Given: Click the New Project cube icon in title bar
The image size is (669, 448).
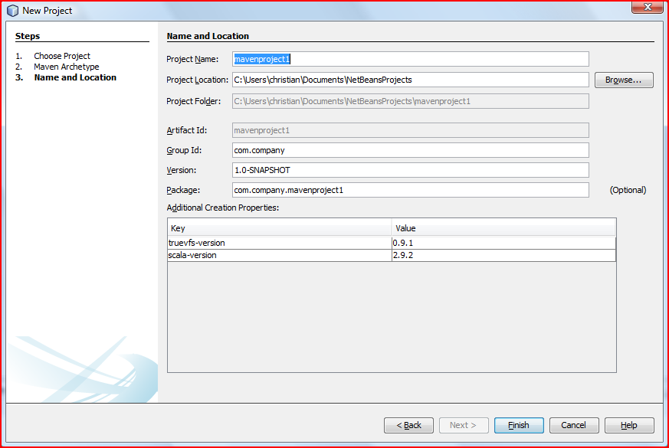Looking at the screenshot, I should click(x=12, y=11).
